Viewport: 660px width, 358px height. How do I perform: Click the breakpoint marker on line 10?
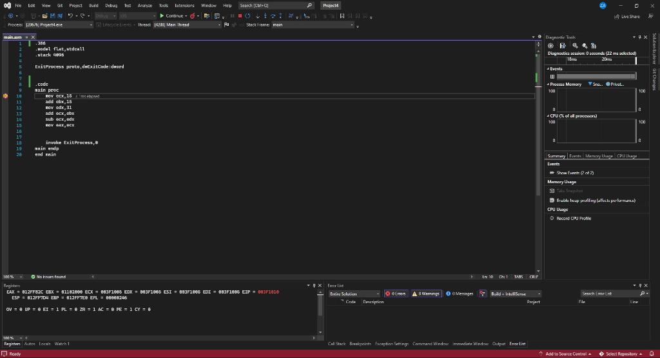(x=5, y=96)
